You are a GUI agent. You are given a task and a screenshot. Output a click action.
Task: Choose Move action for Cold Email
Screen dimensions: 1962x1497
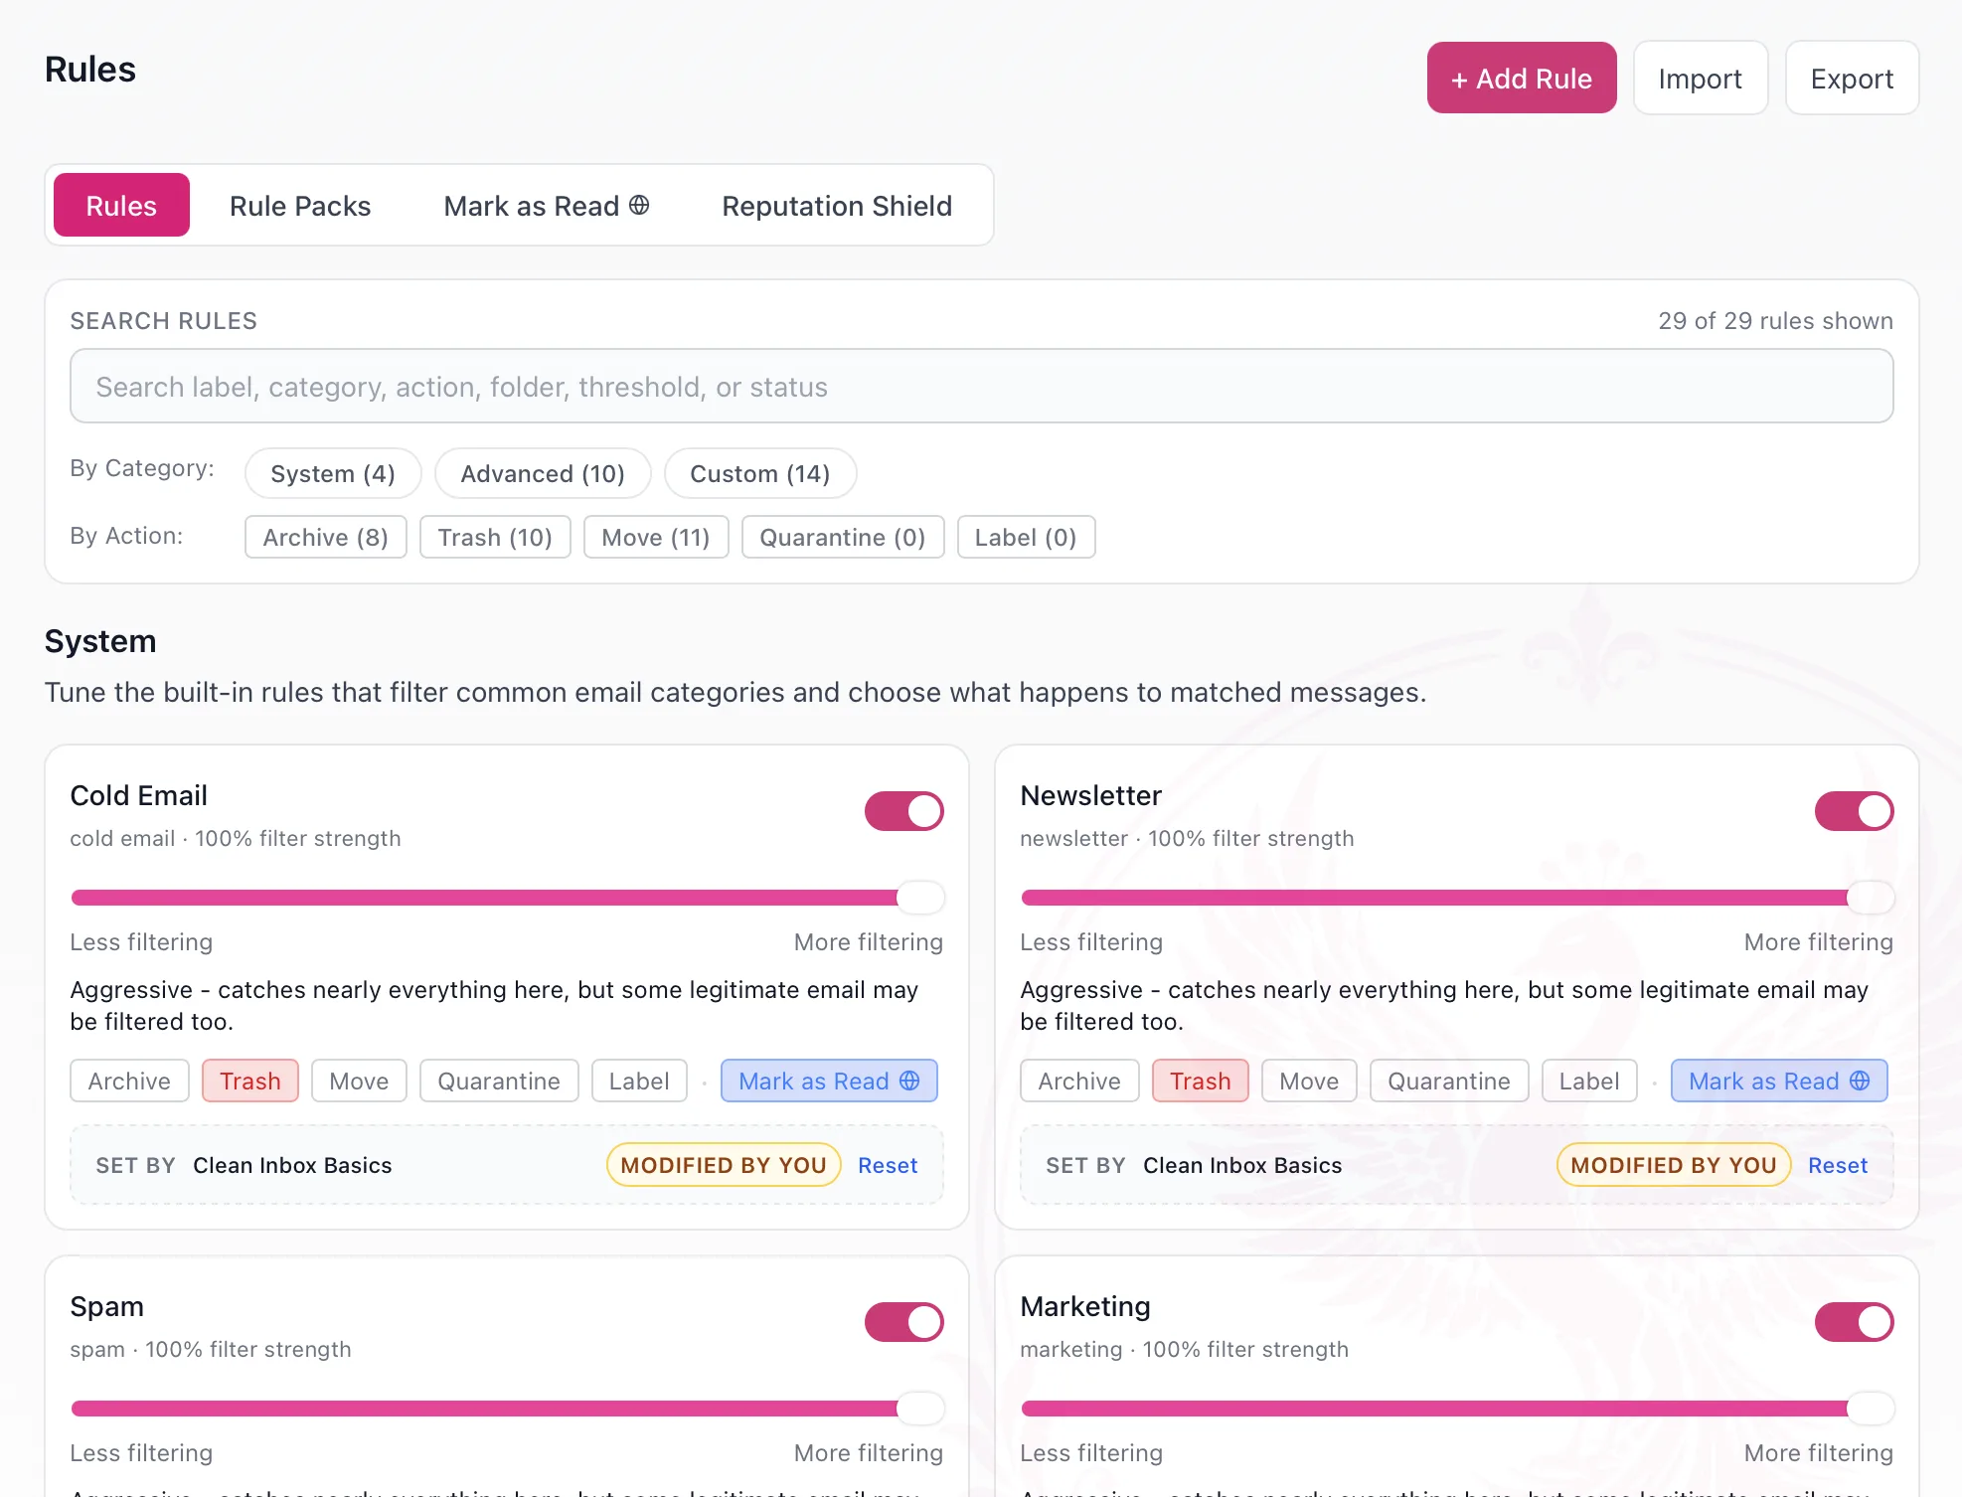pyautogui.click(x=359, y=1081)
